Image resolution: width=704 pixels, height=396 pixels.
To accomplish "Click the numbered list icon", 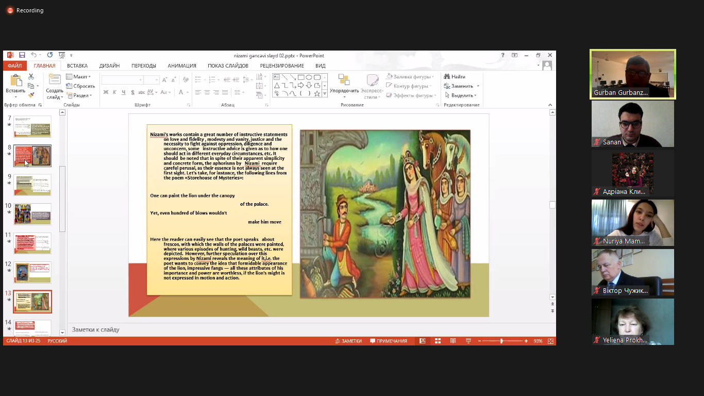I will (x=213, y=79).
